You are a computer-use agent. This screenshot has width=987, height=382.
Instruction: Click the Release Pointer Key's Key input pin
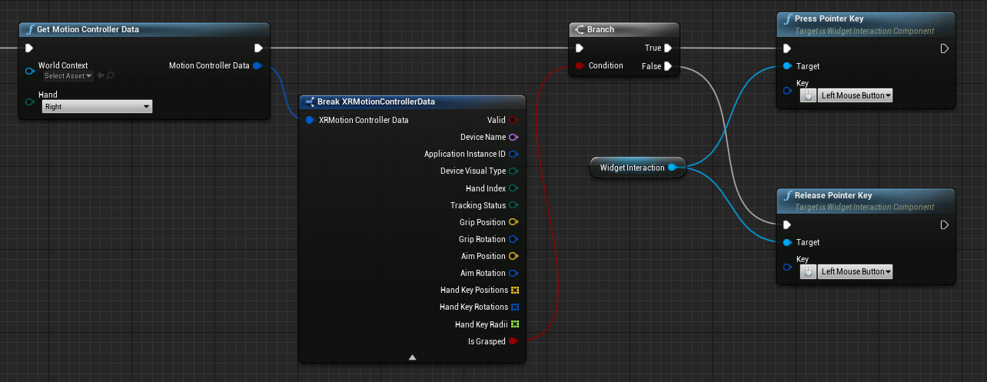click(786, 267)
